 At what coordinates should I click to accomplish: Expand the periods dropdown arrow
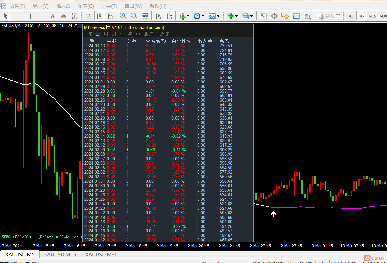203,16
